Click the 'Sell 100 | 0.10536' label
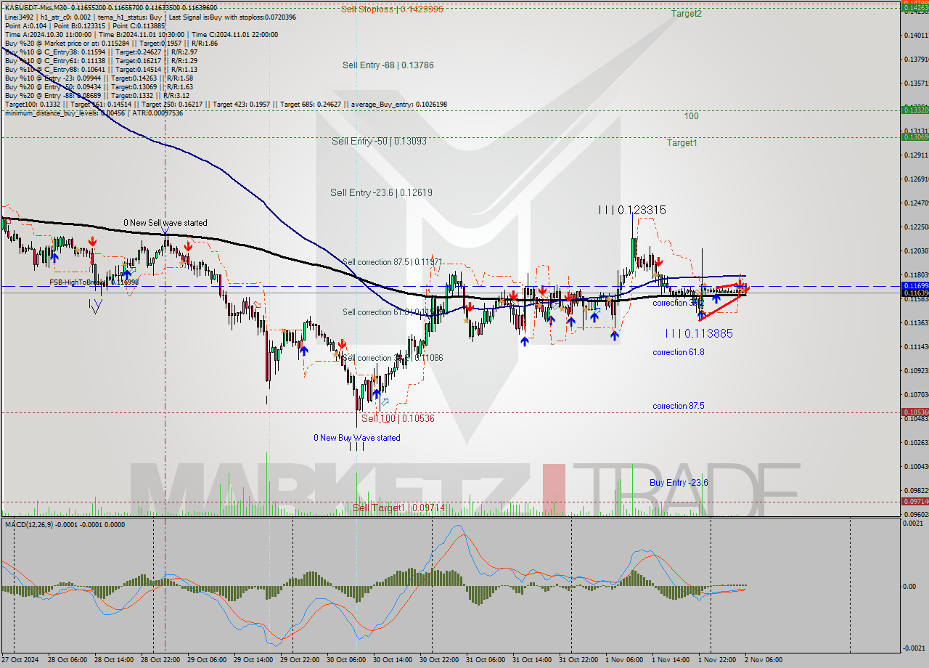The height and width of the screenshot is (668, 929). click(398, 418)
